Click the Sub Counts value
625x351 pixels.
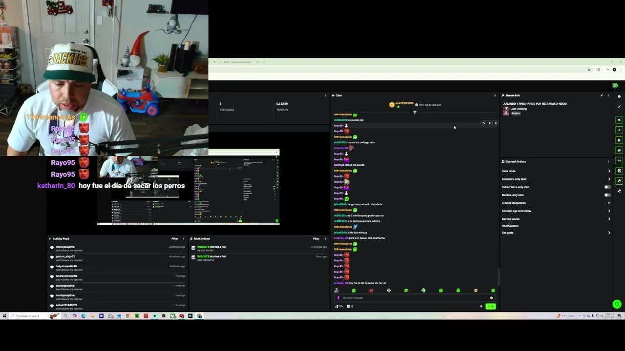click(221, 104)
